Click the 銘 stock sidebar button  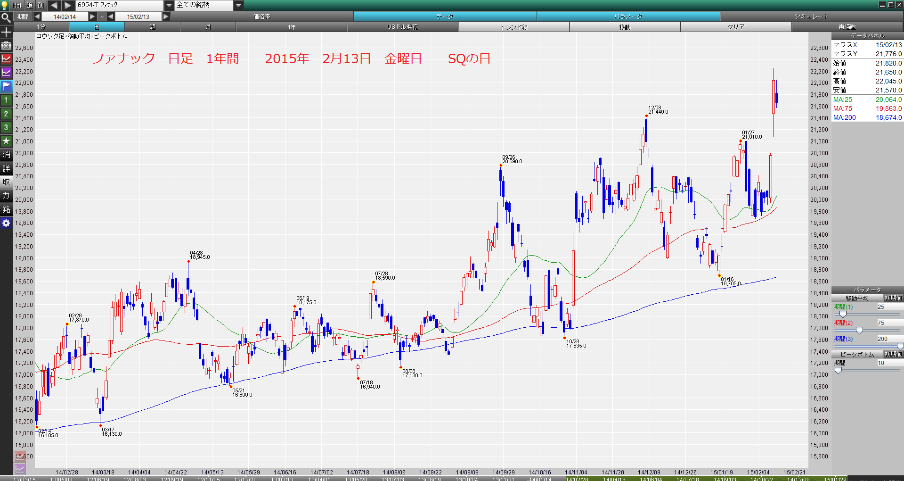pos(6,209)
